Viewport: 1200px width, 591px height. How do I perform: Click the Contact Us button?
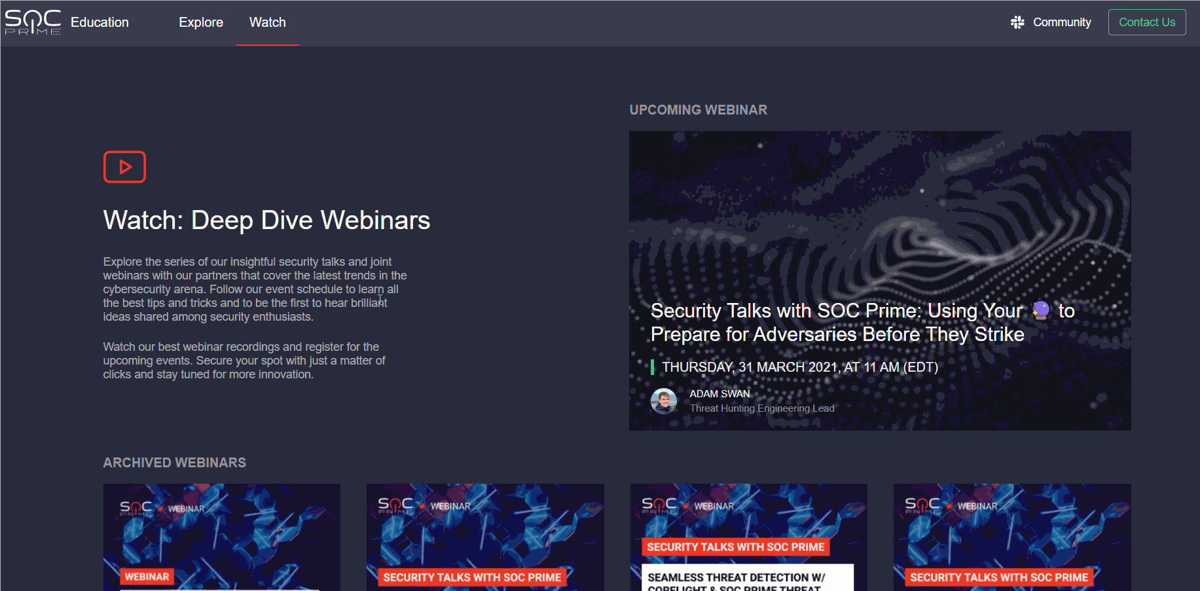pos(1147,22)
